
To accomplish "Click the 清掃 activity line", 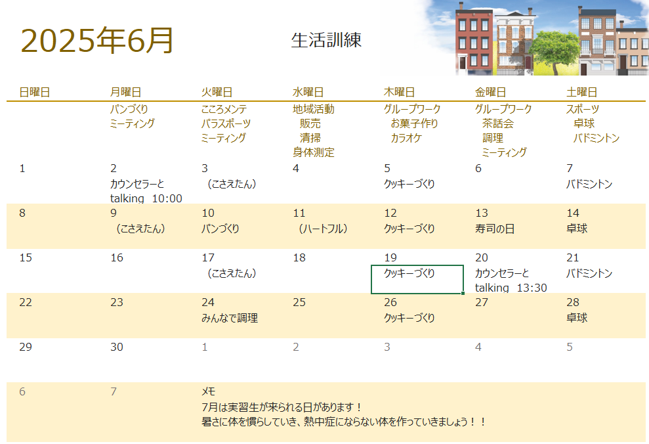I will pos(310,138).
